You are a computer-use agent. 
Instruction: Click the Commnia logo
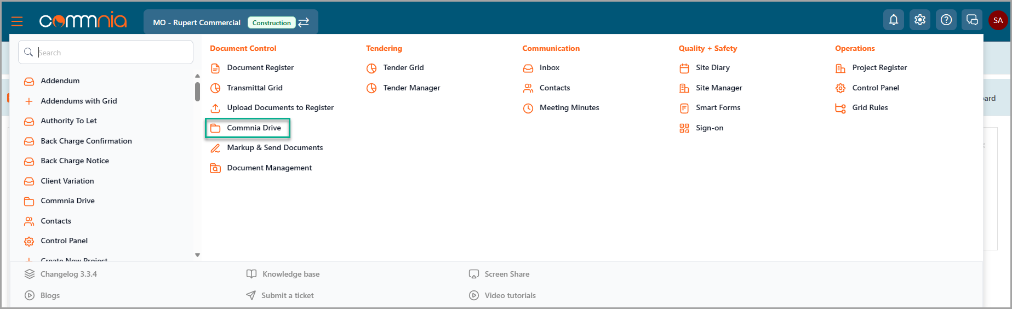[83, 20]
